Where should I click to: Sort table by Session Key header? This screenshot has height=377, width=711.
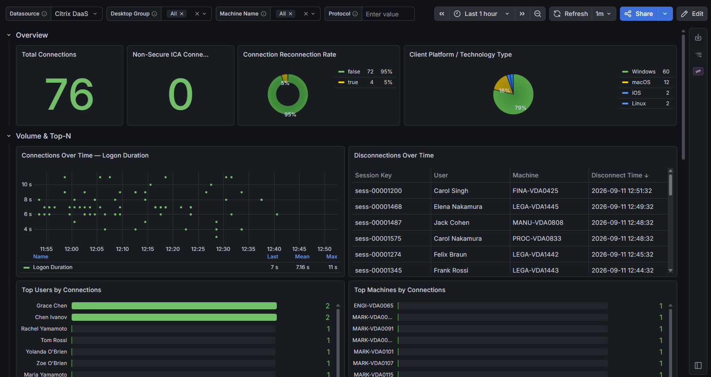[373, 175]
